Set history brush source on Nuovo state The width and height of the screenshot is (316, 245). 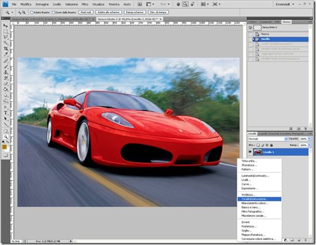coord(250,34)
